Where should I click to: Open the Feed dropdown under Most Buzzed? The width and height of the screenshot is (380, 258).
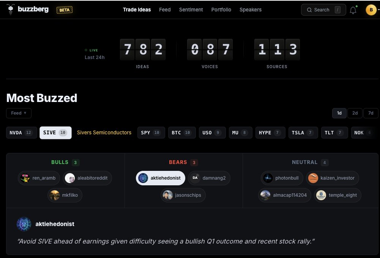(19, 113)
